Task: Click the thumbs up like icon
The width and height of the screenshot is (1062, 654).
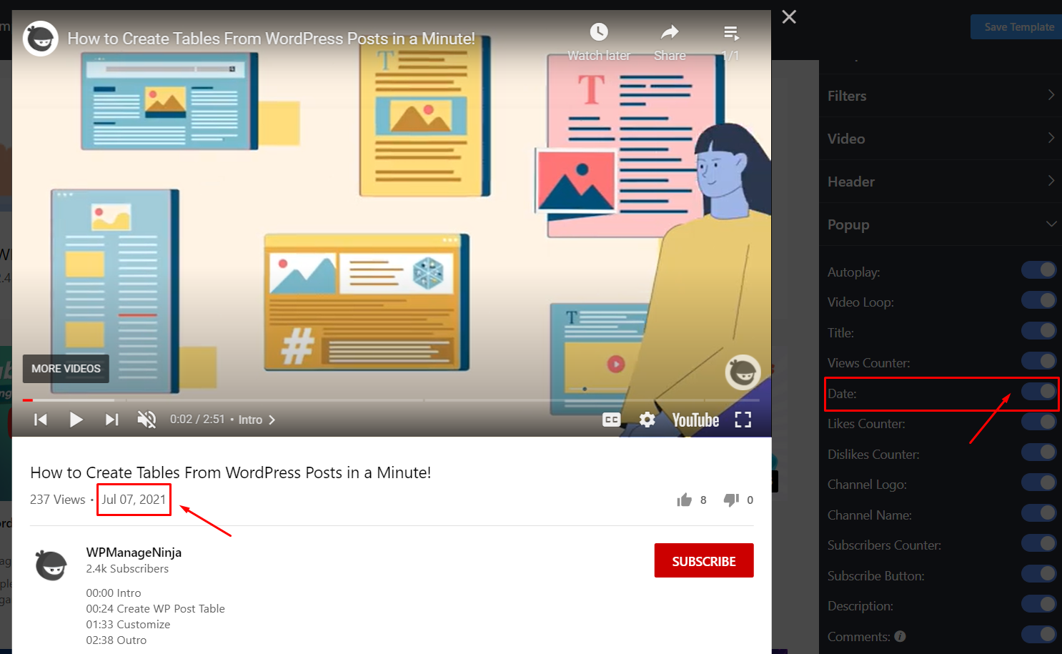Action: tap(685, 500)
